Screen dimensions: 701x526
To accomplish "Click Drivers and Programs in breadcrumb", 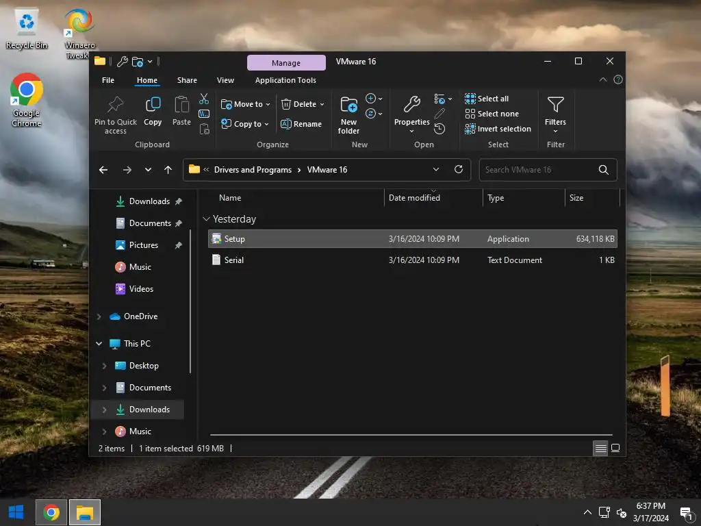I will click(x=253, y=170).
